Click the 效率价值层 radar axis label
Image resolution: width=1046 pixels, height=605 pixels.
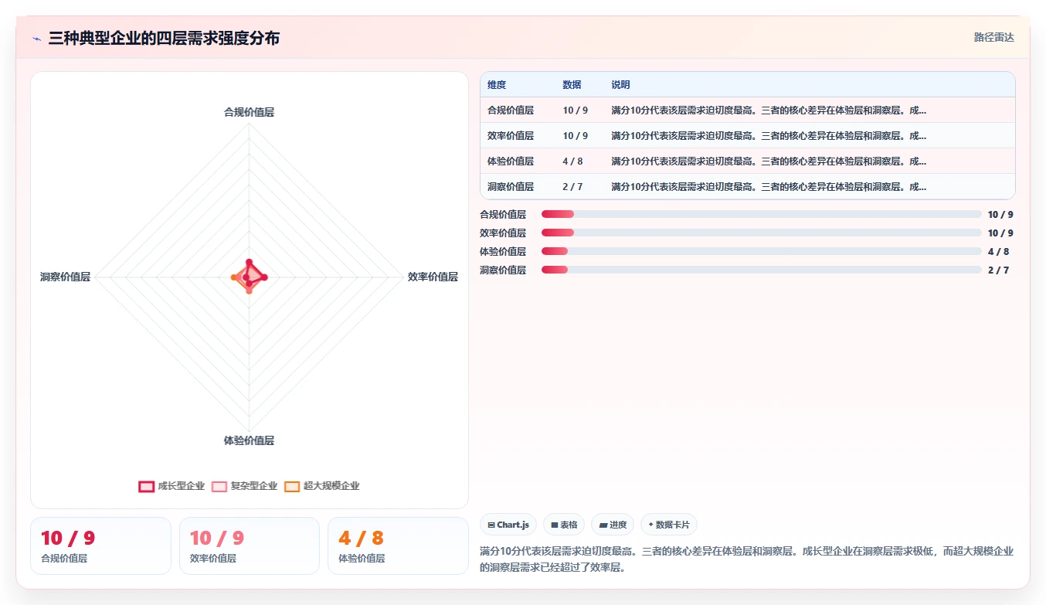coord(433,277)
